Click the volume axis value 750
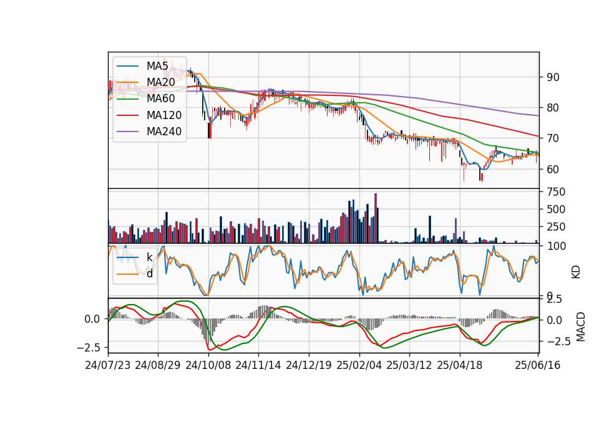 [x=556, y=192]
